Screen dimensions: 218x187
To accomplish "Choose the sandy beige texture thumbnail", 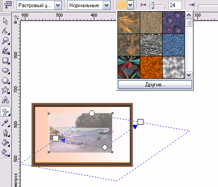I will coord(151,22).
